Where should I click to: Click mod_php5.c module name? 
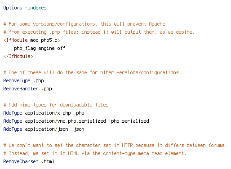tap(44, 40)
